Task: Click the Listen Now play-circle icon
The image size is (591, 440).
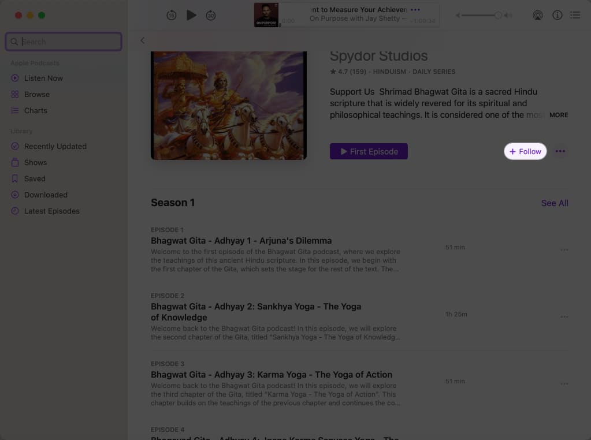Action: click(x=14, y=78)
